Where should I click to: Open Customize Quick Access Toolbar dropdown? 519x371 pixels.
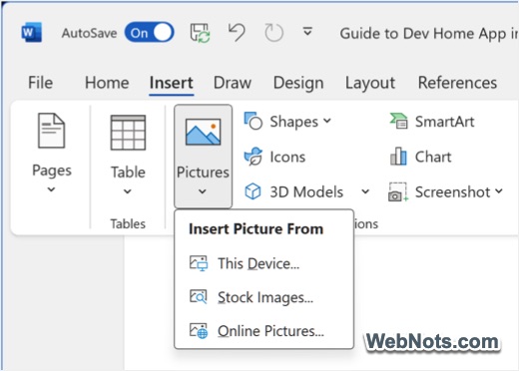307,32
